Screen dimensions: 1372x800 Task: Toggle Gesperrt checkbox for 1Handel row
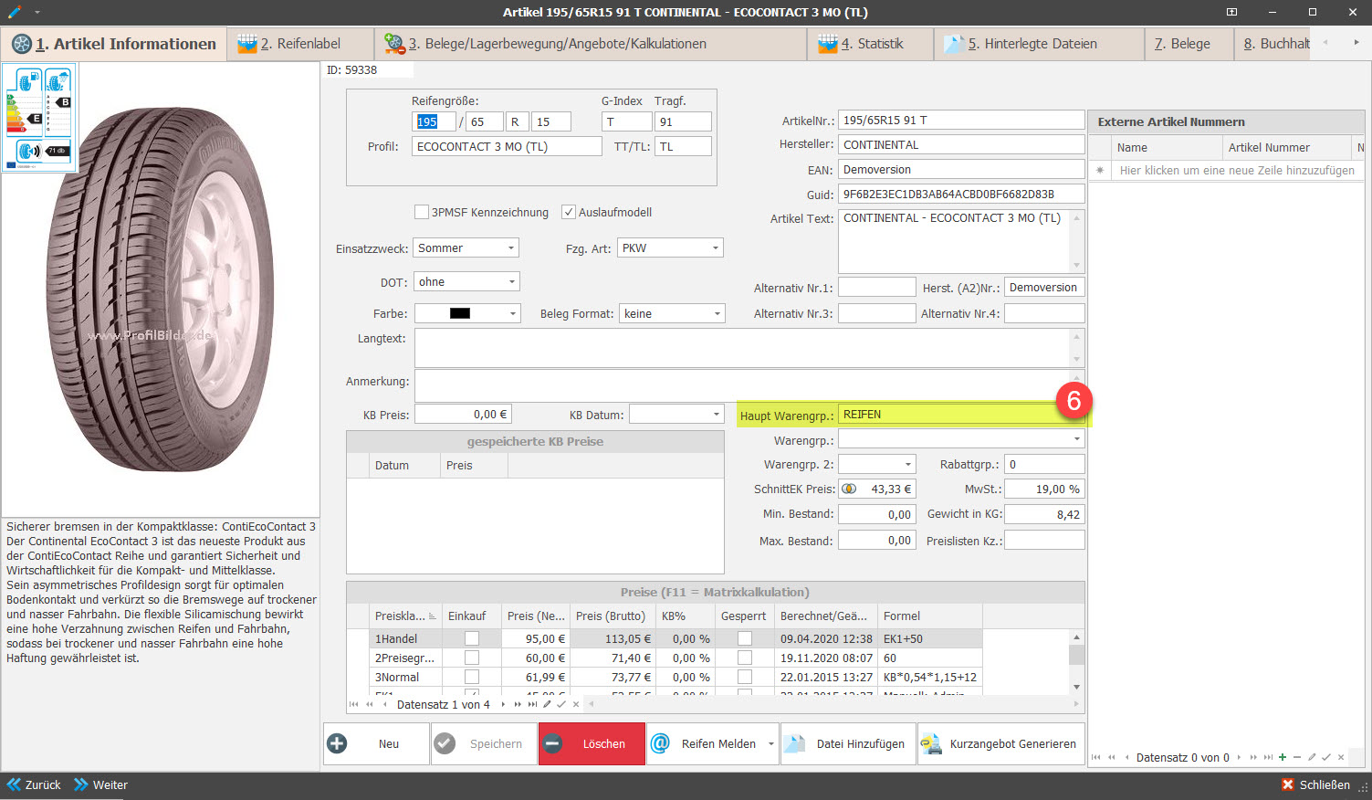(745, 638)
